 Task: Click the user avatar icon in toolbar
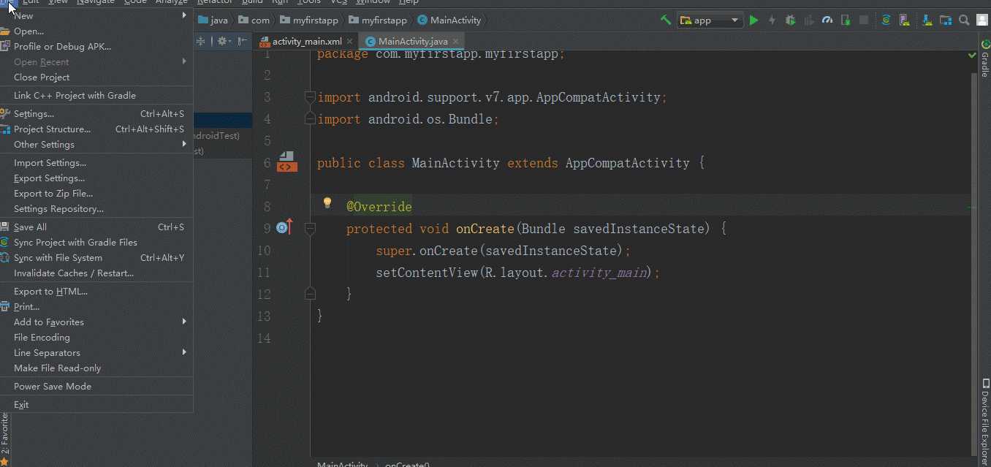click(x=983, y=20)
